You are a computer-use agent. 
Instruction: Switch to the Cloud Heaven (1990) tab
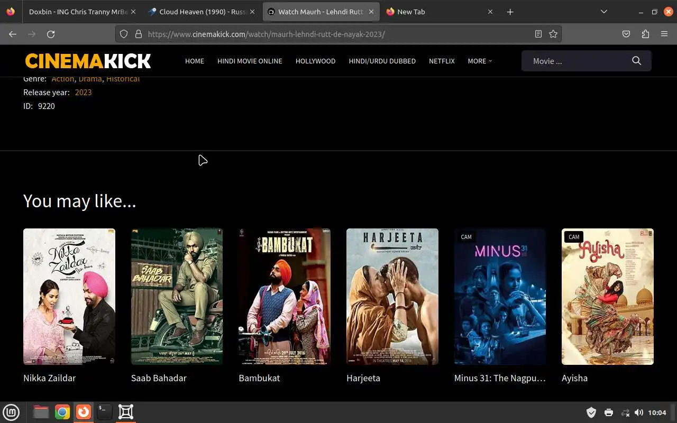coord(202,12)
